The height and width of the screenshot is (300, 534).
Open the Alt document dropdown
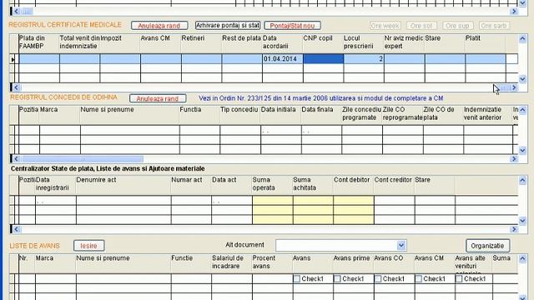400,245
